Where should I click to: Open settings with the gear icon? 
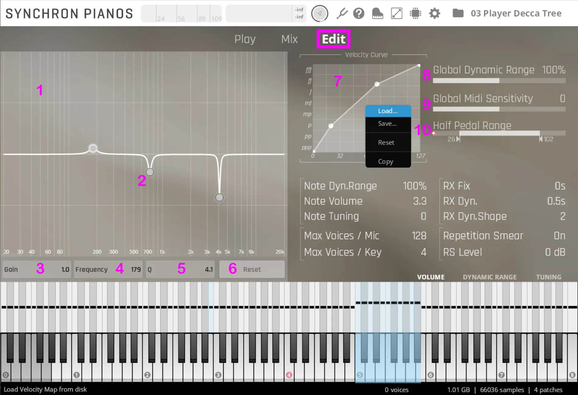point(434,13)
